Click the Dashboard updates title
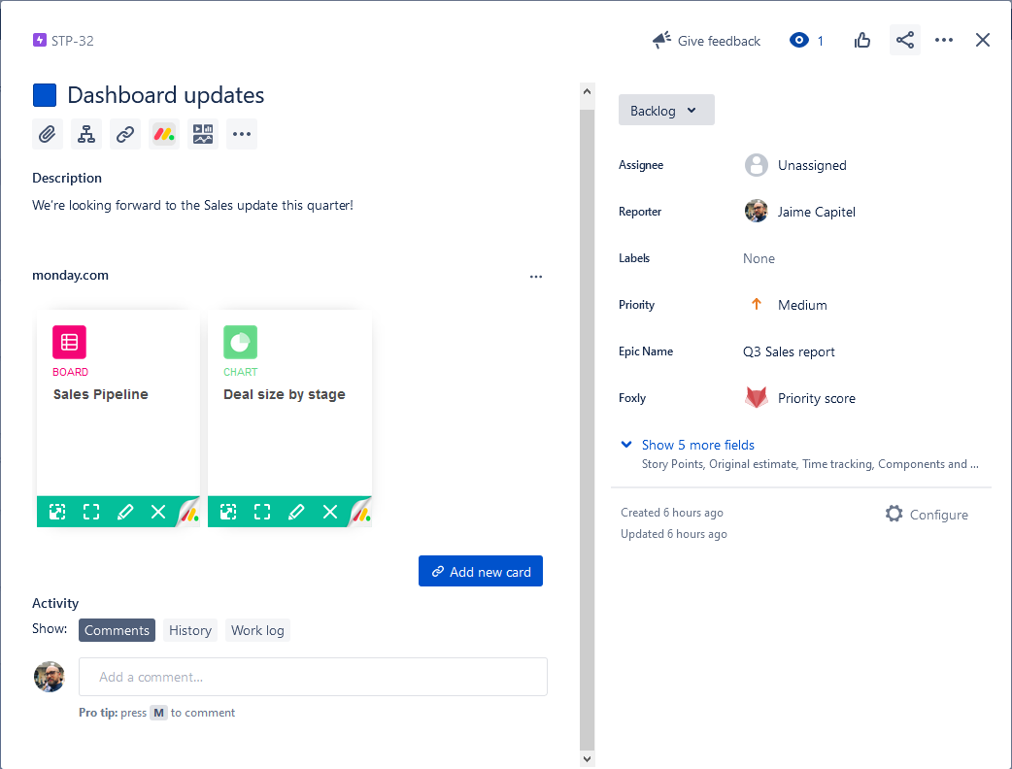 (x=166, y=95)
